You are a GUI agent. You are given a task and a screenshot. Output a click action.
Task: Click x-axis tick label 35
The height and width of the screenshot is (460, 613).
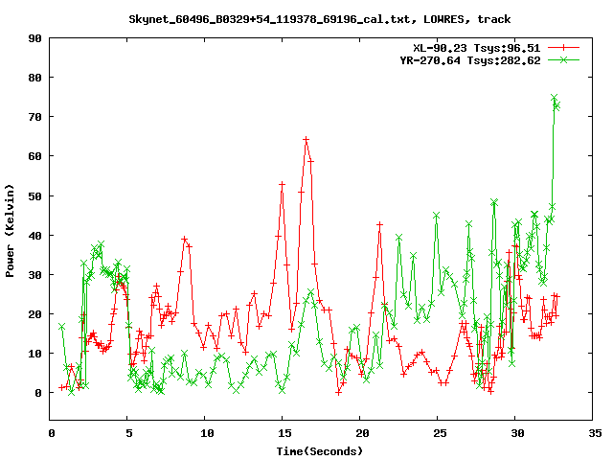pos(595,433)
